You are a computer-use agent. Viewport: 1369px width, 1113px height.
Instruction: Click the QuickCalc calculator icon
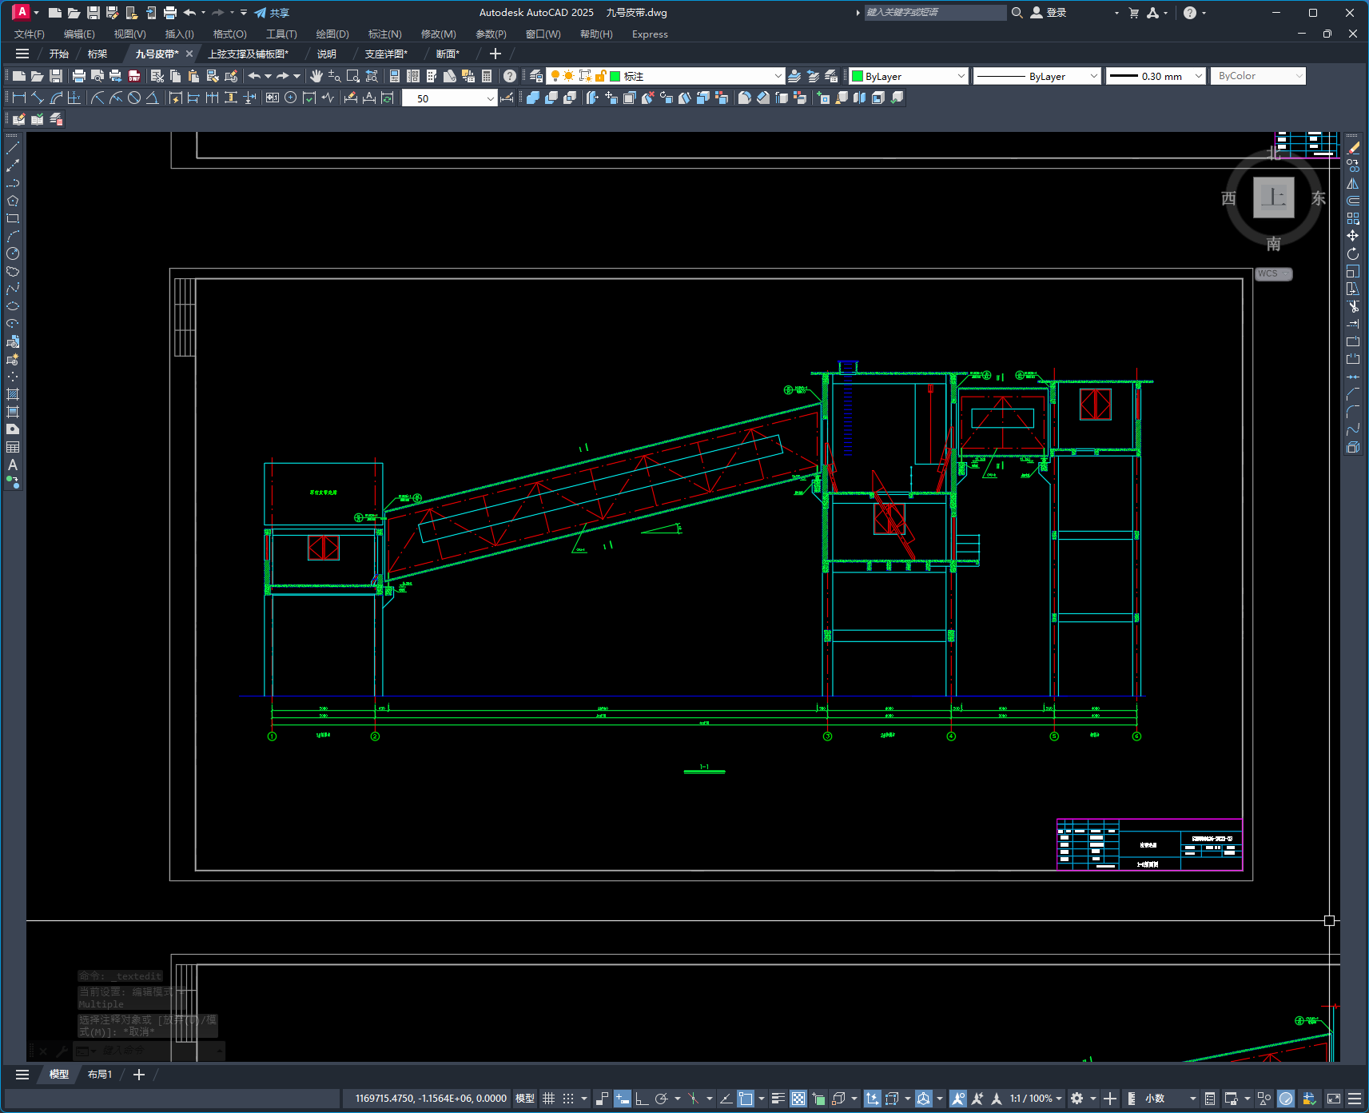(x=487, y=76)
